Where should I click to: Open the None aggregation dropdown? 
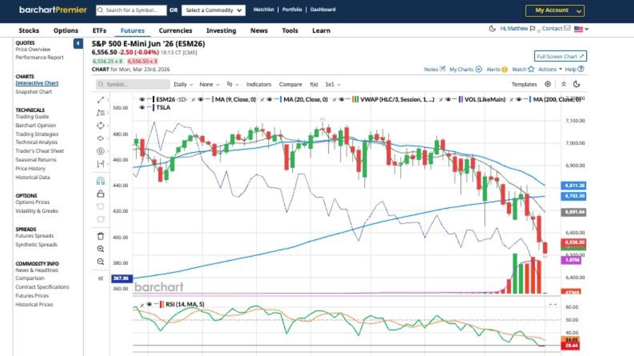210,85
